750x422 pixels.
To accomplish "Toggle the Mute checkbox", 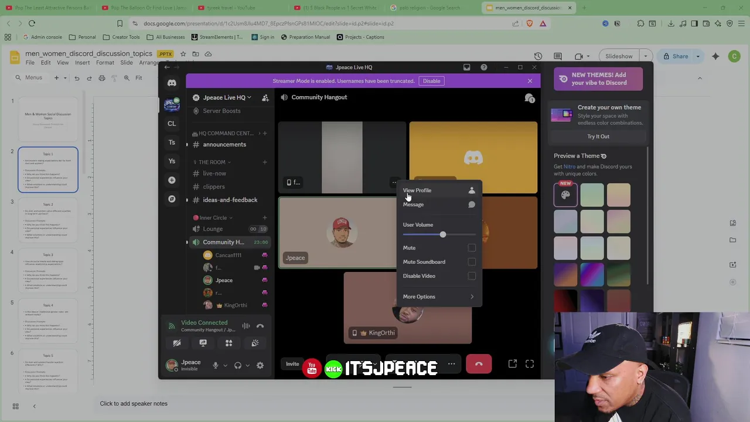I will point(472,248).
